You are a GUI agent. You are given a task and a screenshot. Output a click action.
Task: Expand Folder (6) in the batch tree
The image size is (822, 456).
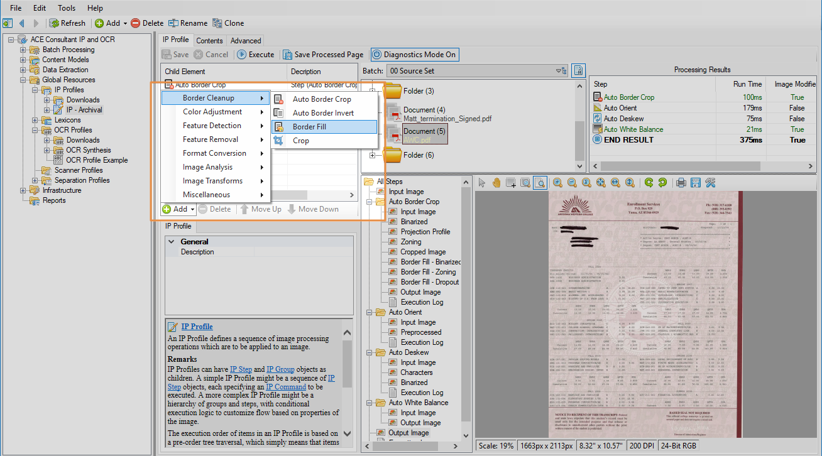pos(373,155)
